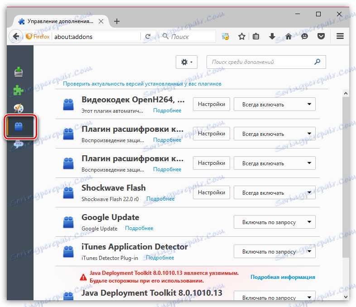Image resolution: width=356 pixels, height=307 pixels.
Task: Select the iTunes Application Detector title
Action: coord(135,247)
